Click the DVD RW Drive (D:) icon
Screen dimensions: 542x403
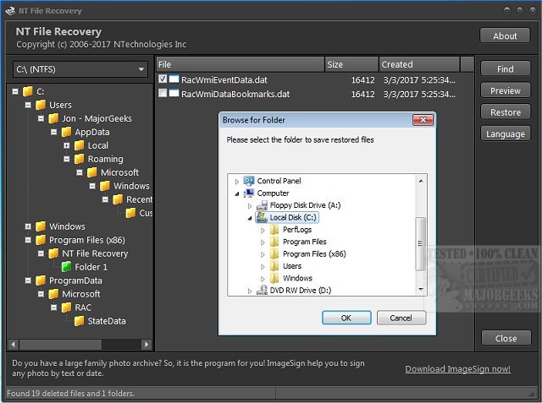[262, 291]
